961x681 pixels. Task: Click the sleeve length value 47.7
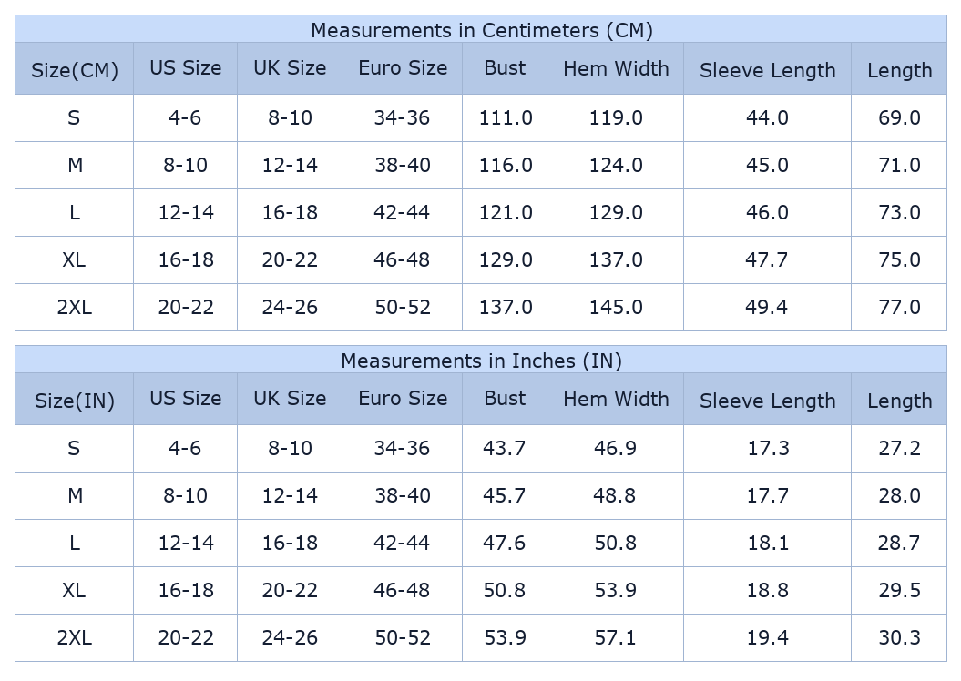pyautogui.click(x=767, y=260)
